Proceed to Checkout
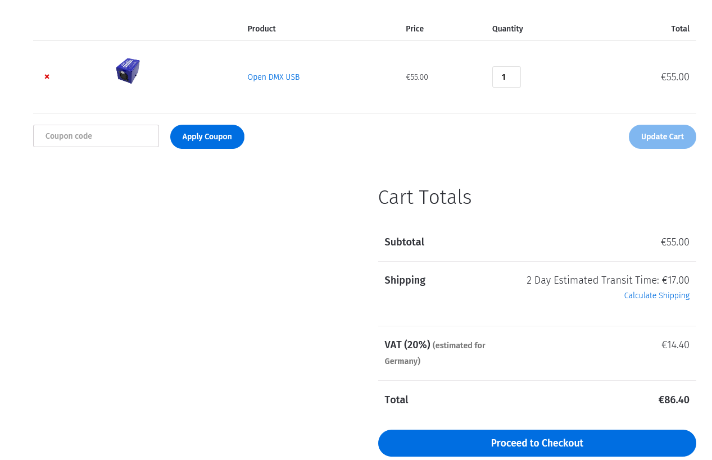 pos(537,443)
